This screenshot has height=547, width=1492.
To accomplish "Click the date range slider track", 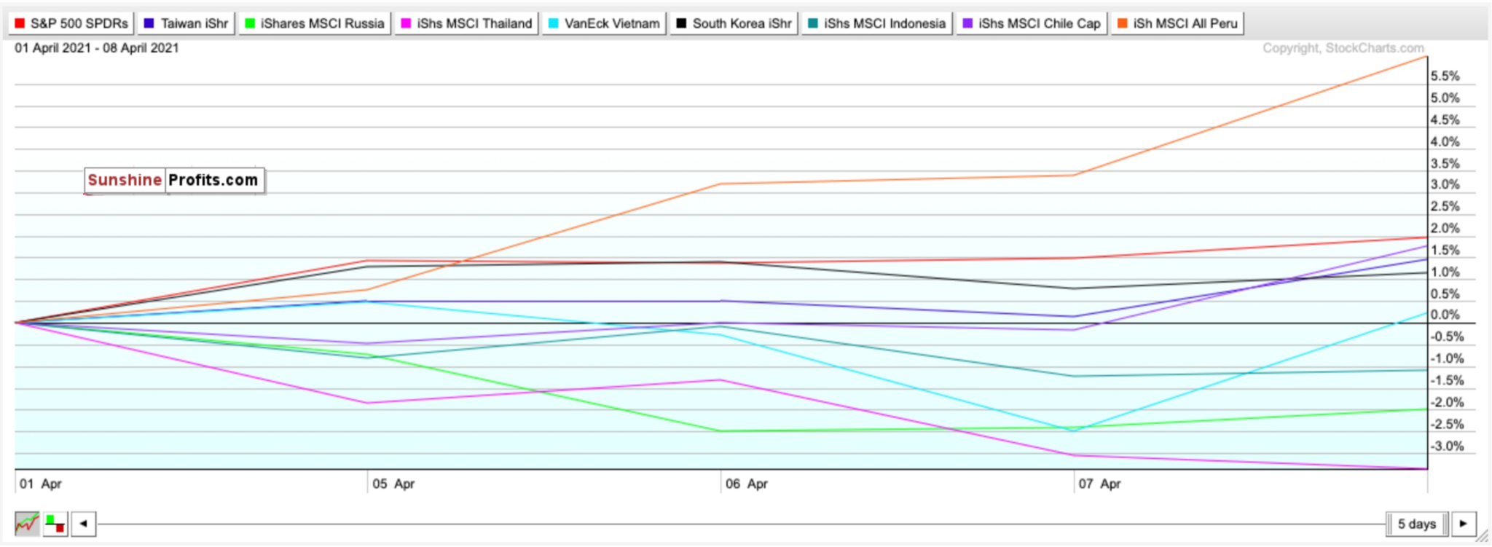I will pyautogui.click(x=742, y=524).
